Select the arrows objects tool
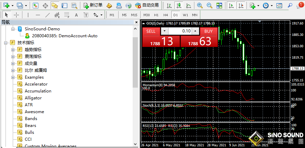Screen dimensions: 305x148 coord(96,15)
